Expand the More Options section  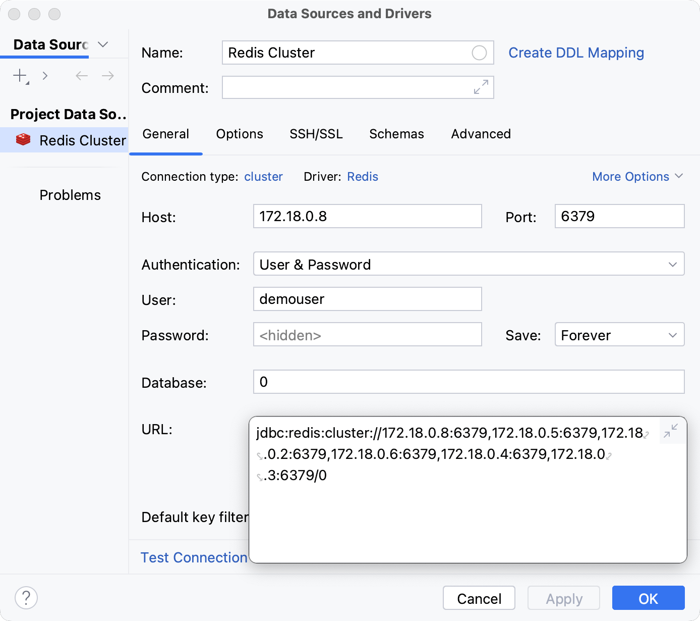tap(637, 176)
